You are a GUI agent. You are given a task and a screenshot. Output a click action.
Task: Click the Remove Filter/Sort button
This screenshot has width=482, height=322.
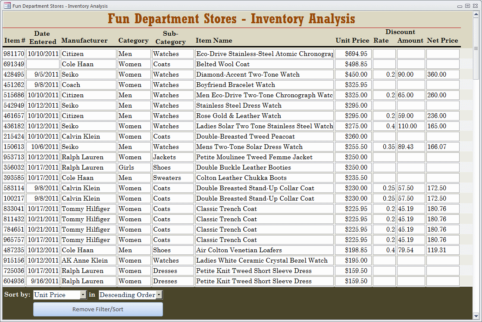pyautogui.click(x=98, y=310)
